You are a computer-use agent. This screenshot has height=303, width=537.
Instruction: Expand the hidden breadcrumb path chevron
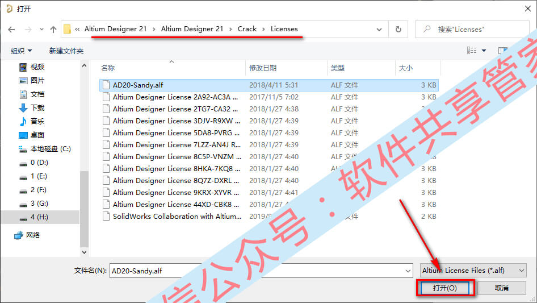click(x=77, y=29)
